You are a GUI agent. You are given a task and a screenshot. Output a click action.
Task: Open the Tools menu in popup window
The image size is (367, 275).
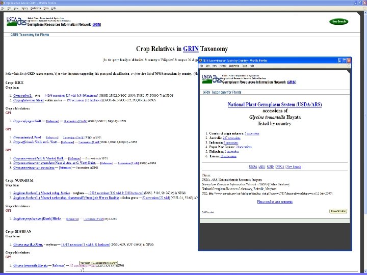click(245, 66)
